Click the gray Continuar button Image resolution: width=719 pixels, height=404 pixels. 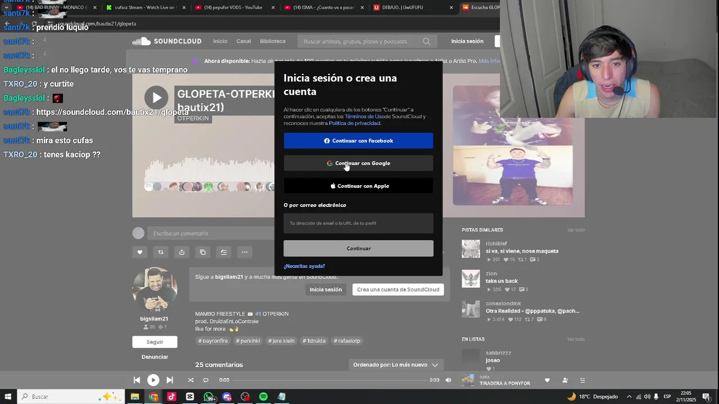coord(358,249)
